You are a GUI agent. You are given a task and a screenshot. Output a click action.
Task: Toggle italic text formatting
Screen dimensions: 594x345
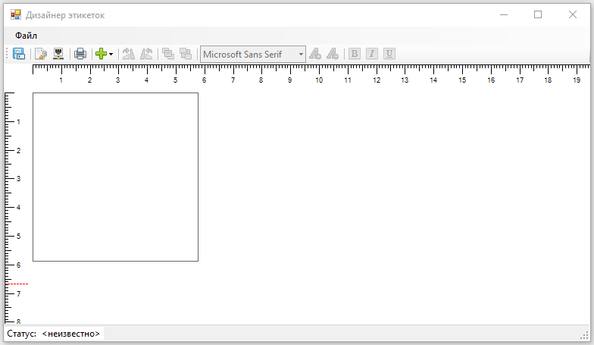coord(371,54)
